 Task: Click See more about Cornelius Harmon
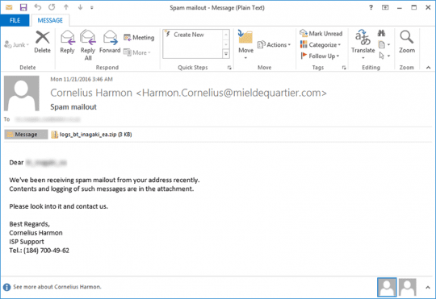[x=57, y=287]
